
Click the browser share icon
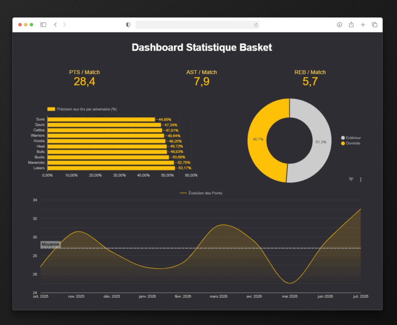click(351, 25)
